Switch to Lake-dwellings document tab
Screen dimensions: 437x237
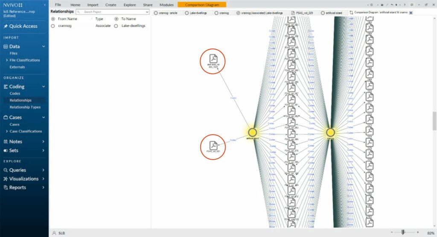[x=196, y=13]
